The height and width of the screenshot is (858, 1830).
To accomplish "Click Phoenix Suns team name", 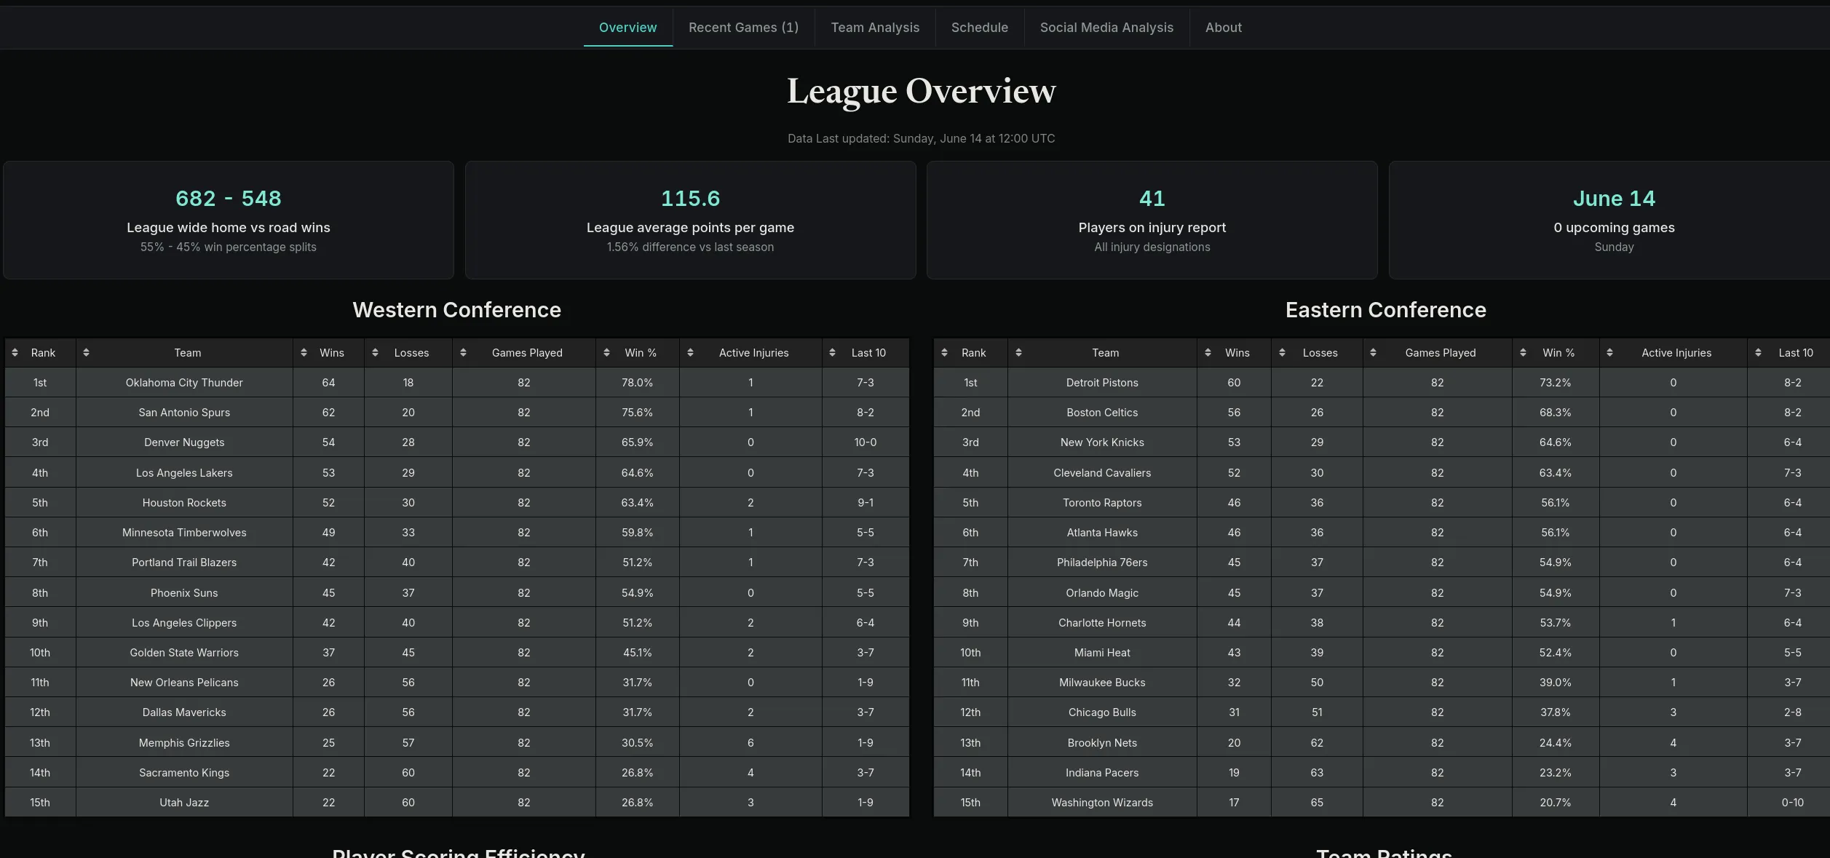I will 184,593.
